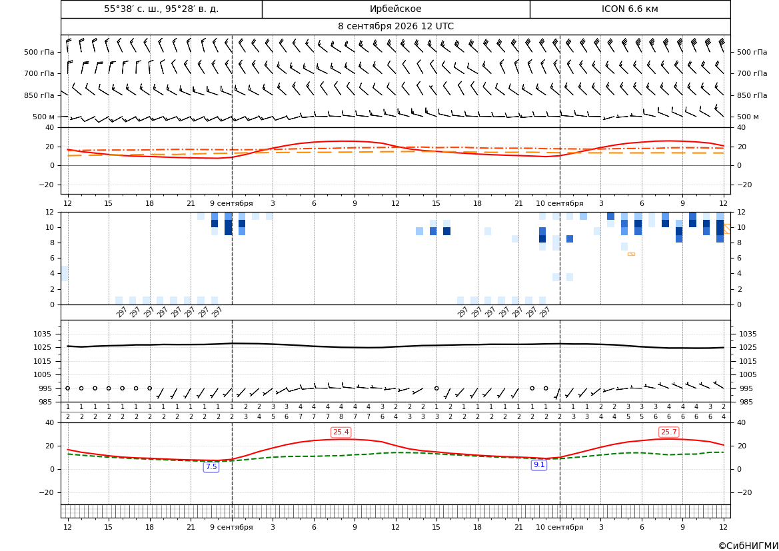Click the 25.4 maximum temperature label
The width and height of the screenshot is (779, 551).
click(x=341, y=432)
